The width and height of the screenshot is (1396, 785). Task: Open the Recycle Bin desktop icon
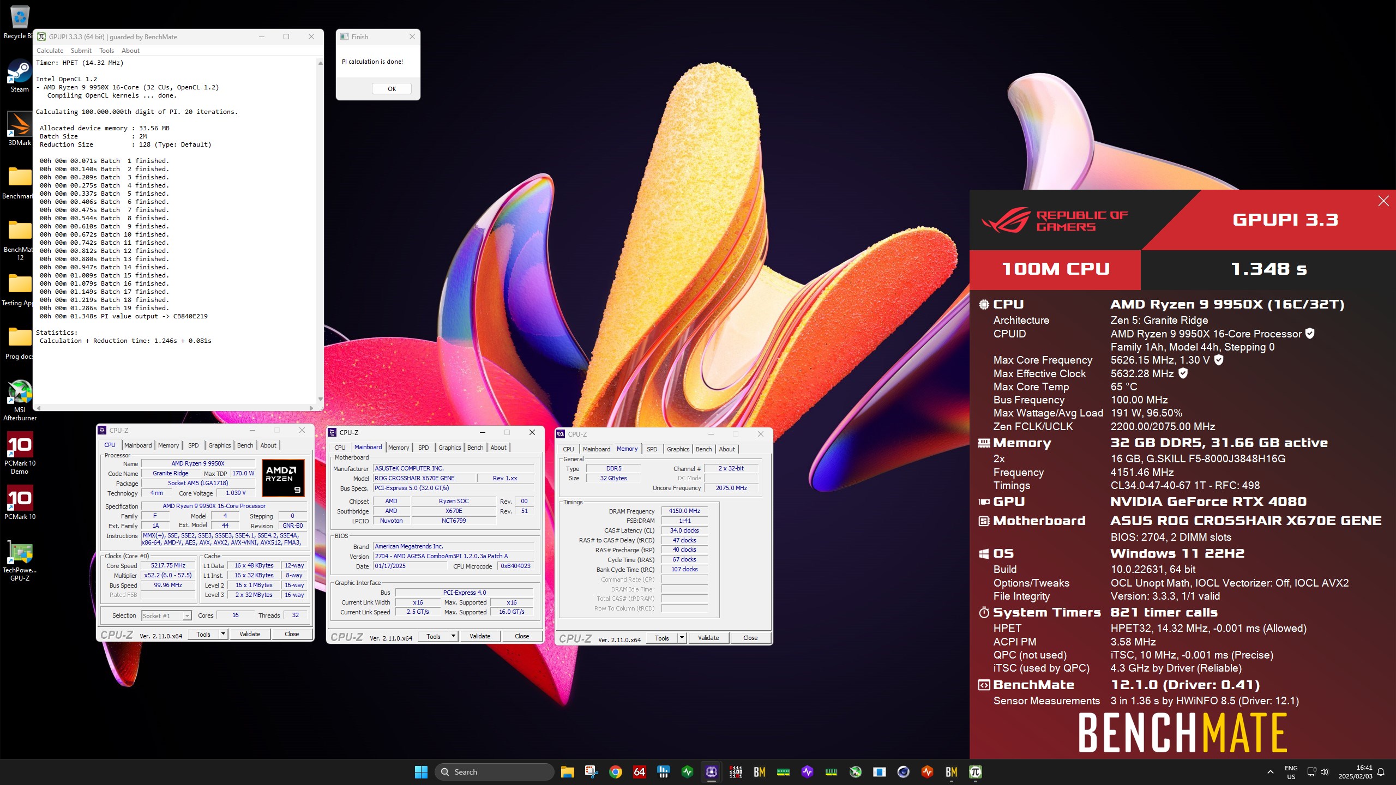pos(20,23)
